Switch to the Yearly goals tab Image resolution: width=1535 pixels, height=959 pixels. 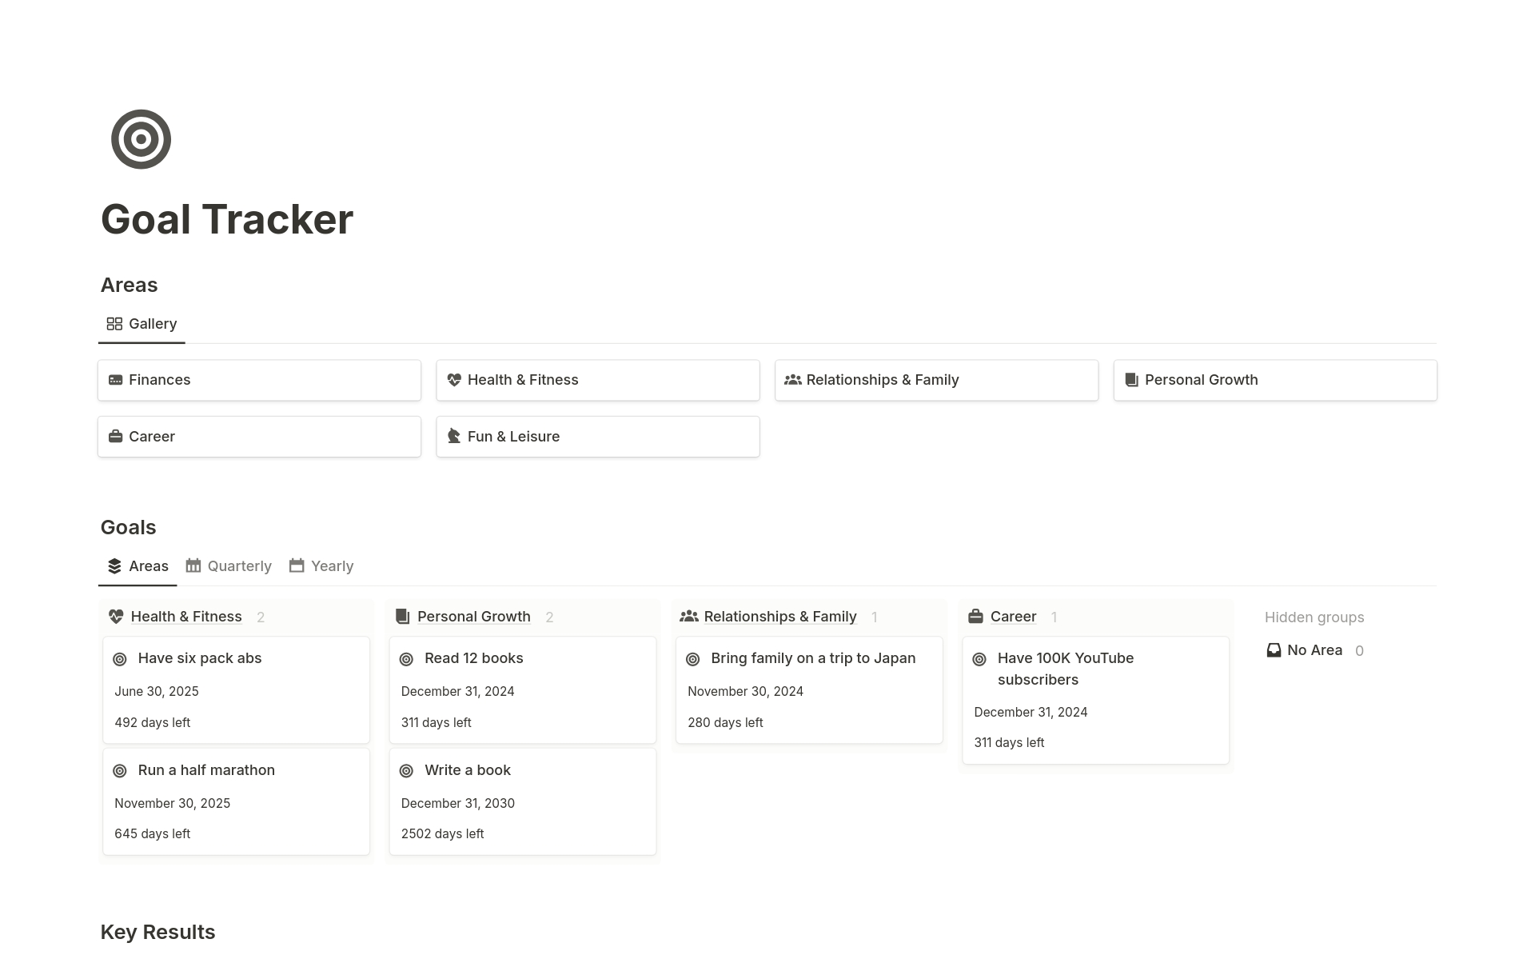point(321,566)
